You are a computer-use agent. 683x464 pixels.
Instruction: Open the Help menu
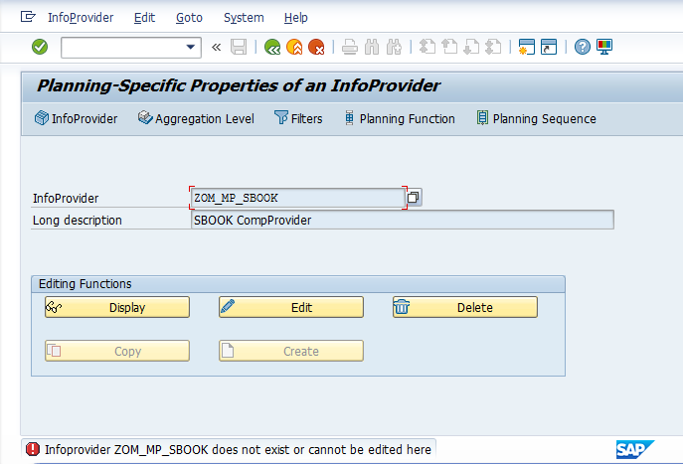(295, 18)
